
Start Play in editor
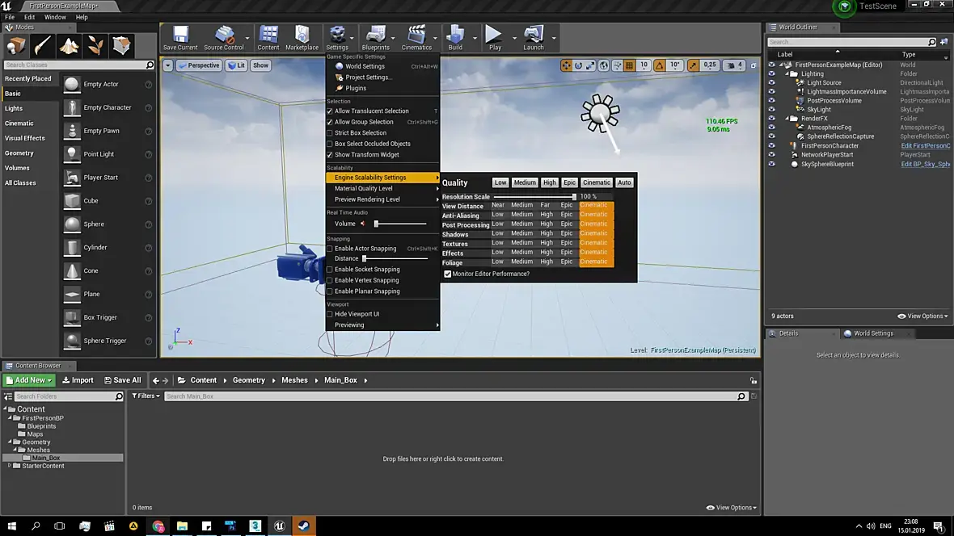click(x=495, y=38)
